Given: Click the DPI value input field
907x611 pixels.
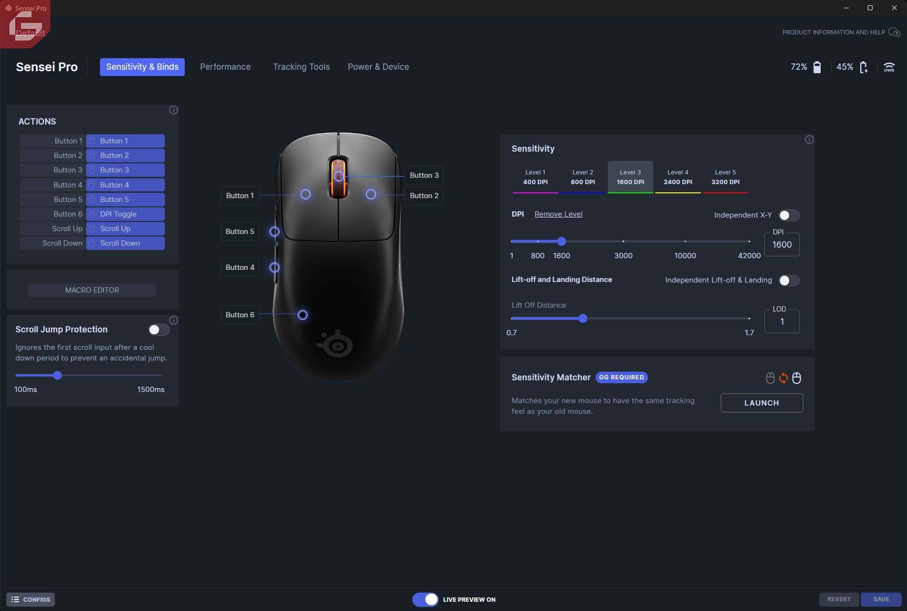Looking at the screenshot, I should tap(782, 245).
